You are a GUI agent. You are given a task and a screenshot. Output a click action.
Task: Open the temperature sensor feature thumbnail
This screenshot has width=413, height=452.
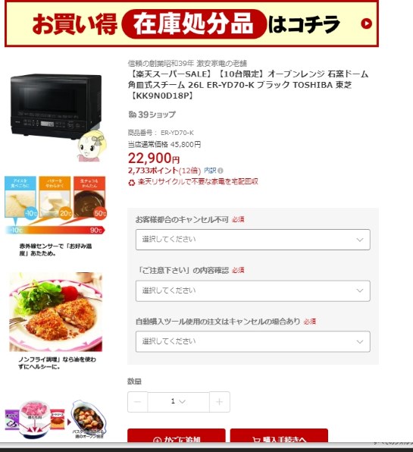pyautogui.click(x=55, y=206)
